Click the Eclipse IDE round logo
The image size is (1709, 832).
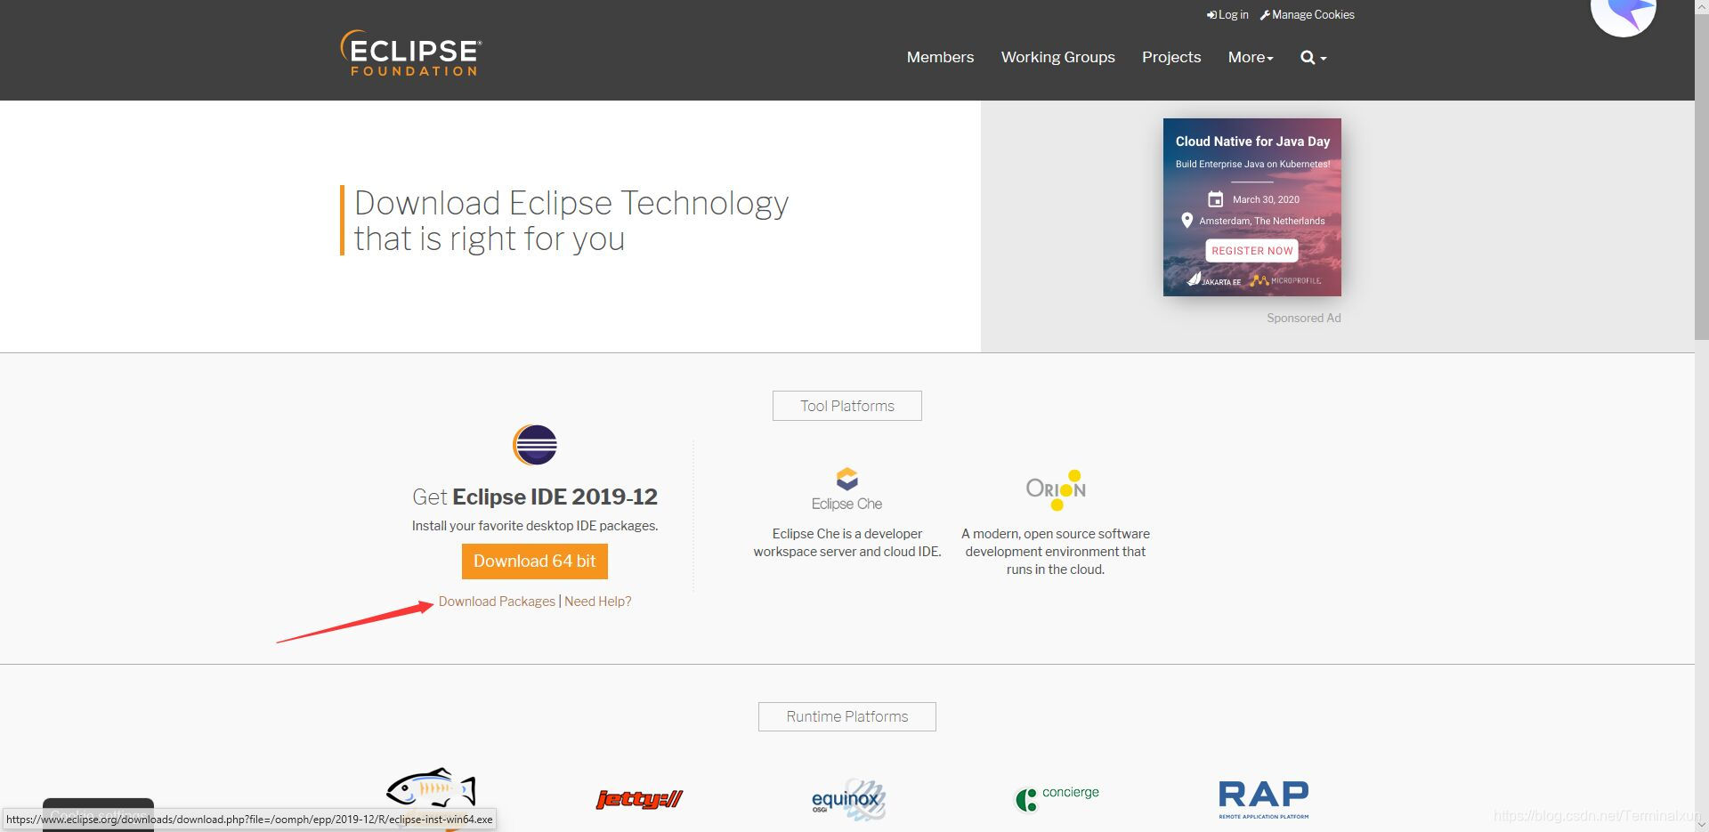535,445
